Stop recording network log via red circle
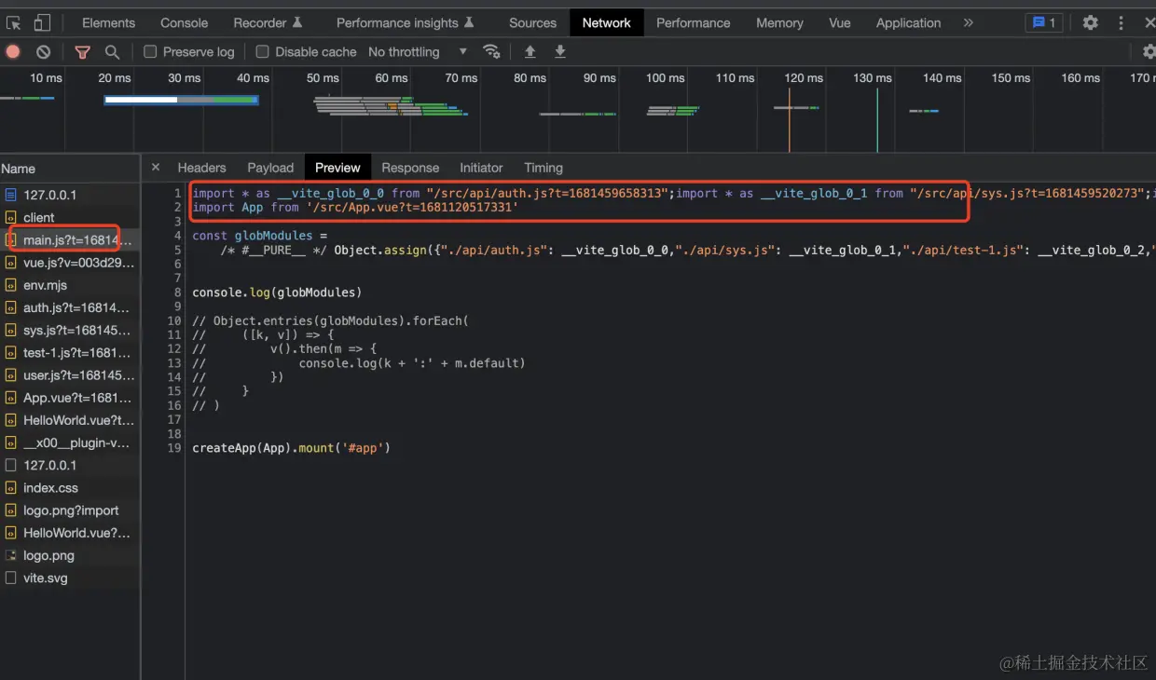 tap(13, 52)
